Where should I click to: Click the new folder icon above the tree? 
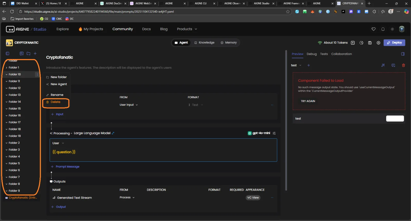pos(29,54)
